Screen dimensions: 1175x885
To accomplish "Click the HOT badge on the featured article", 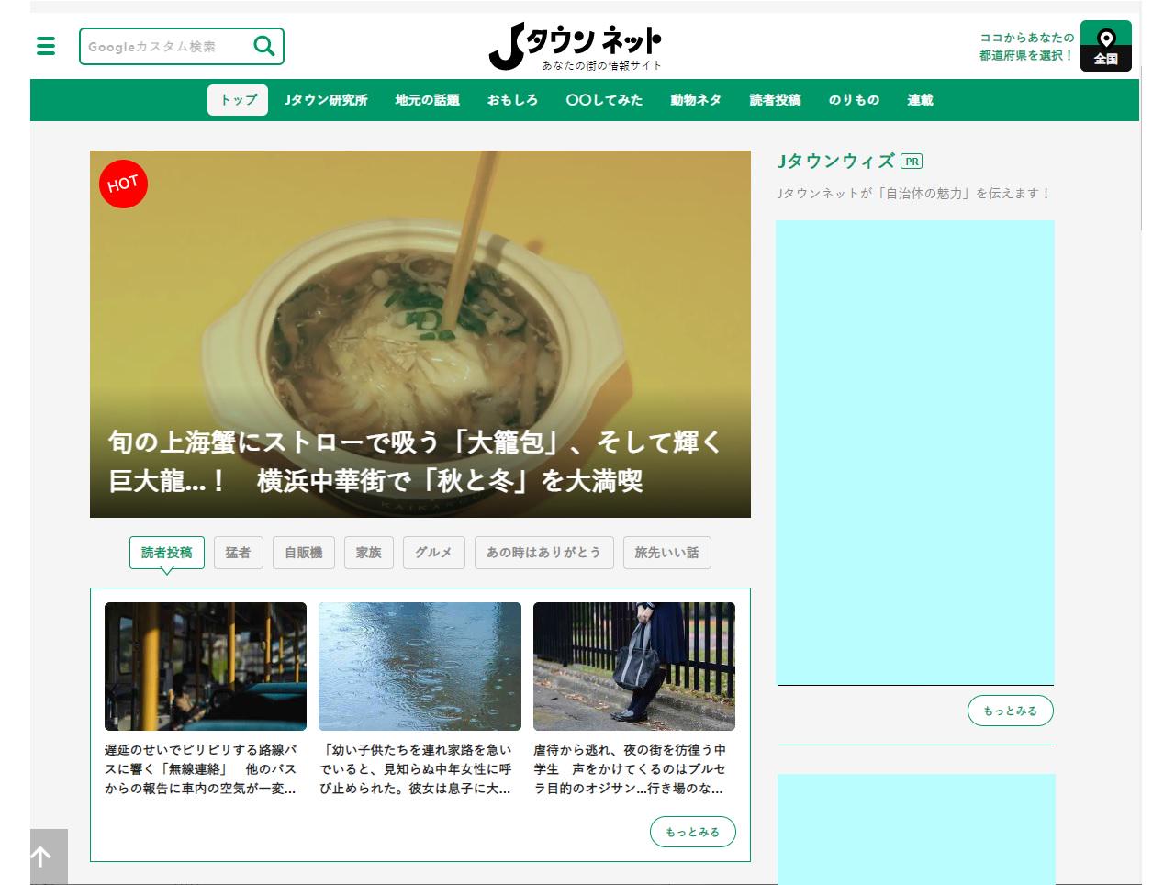I will (x=124, y=184).
